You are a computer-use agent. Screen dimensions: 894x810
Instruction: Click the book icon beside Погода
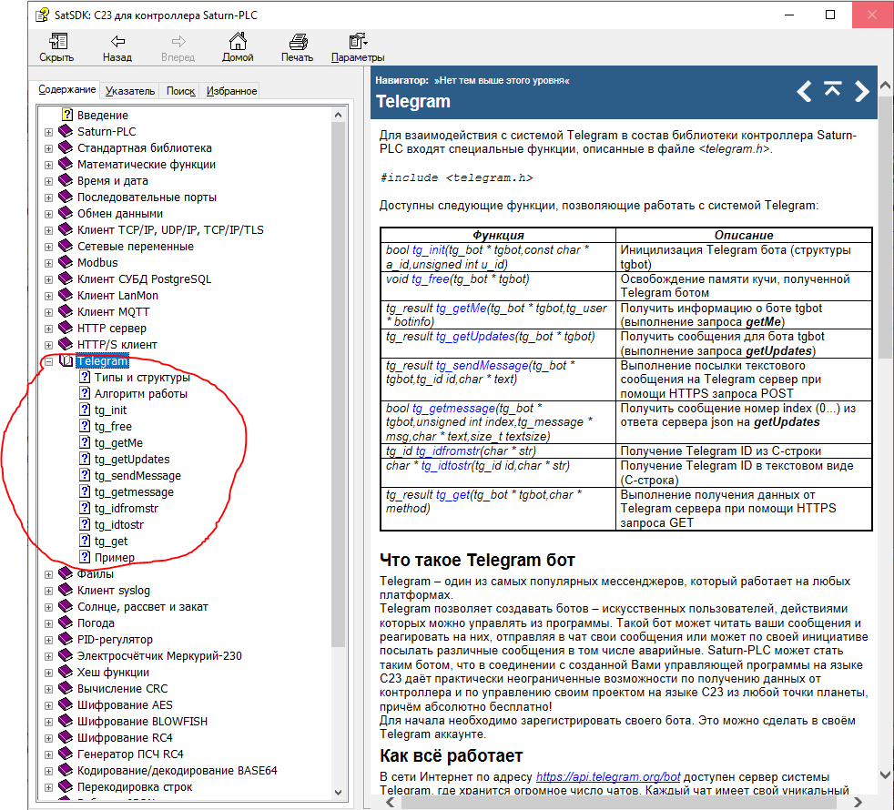pos(66,623)
